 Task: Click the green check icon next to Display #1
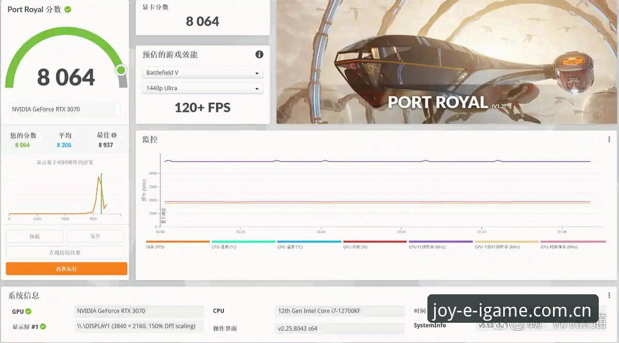[43, 326]
